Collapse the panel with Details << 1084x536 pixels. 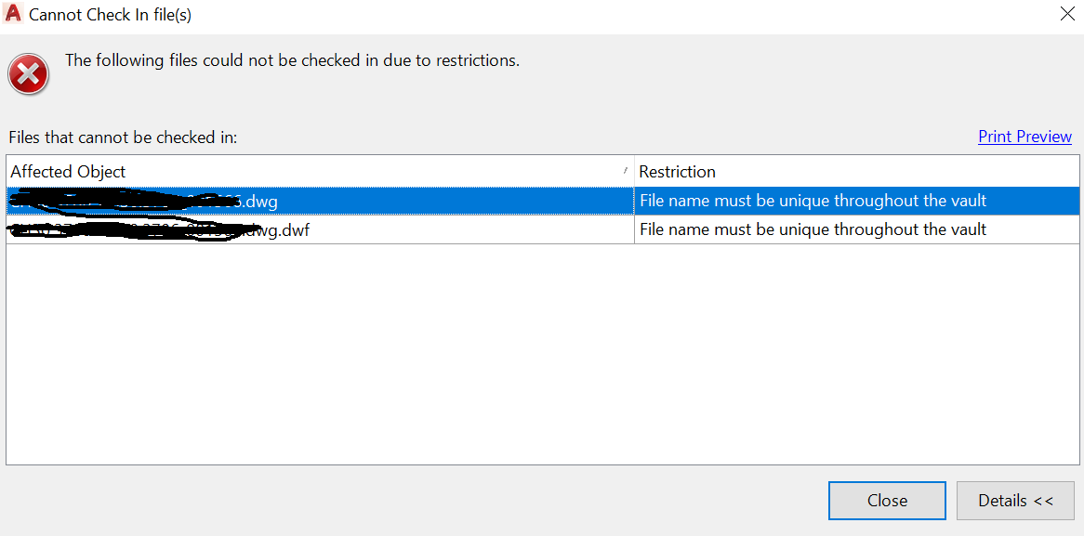click(x=1015, y=501)
